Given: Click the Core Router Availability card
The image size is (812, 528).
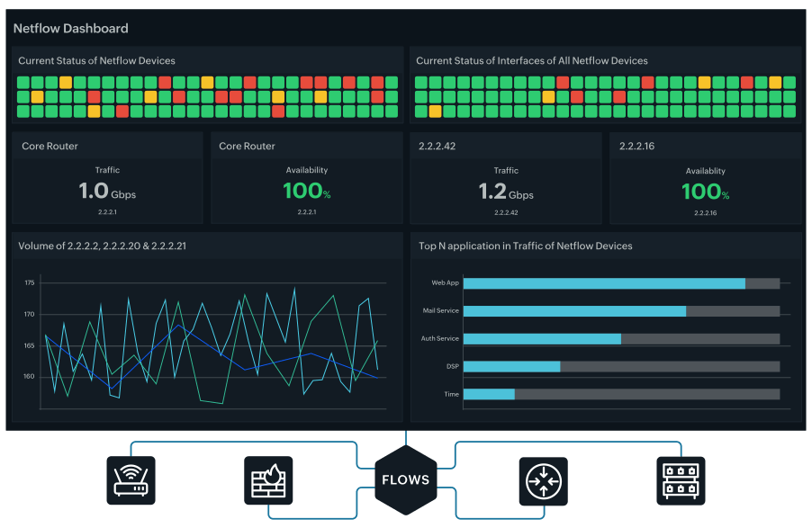Looking at the screenshot, I should click(306, 177).
